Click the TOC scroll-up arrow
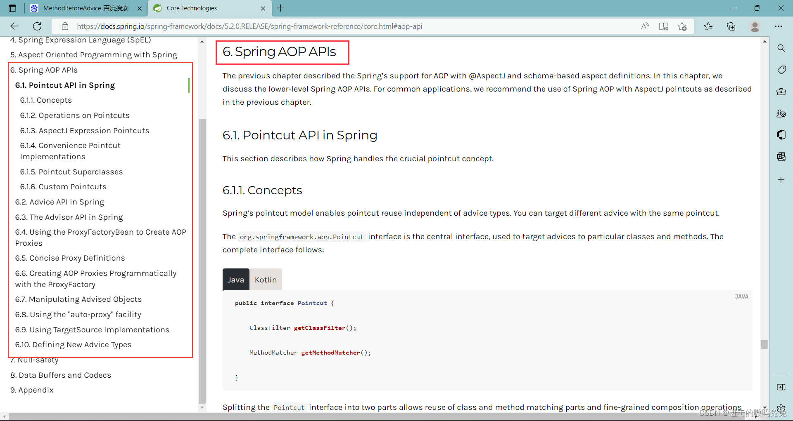Viewport: 793px width, 421px height. click(202, 41)
